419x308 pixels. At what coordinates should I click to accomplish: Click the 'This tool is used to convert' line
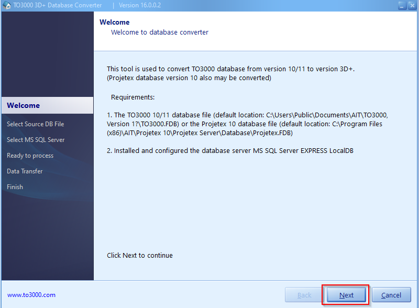(230, 69)
